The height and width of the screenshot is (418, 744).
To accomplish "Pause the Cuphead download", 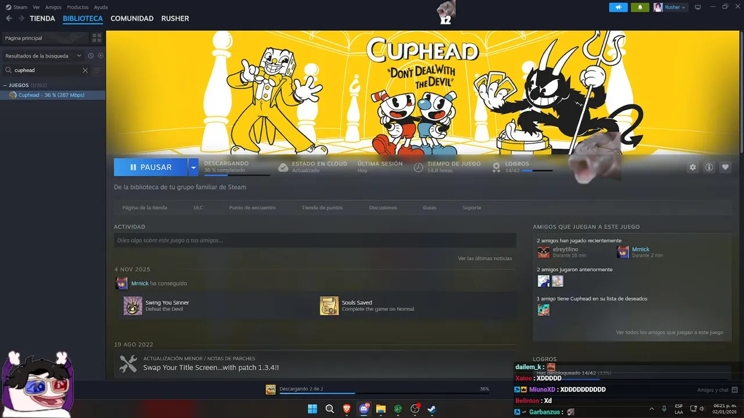I will pos(150,167).
